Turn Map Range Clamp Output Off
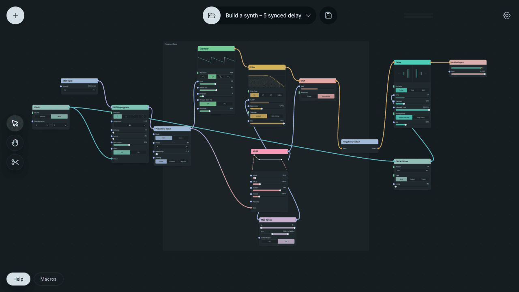Image resolution: width=519 pixels, height=292 pixels. [269, 241]
